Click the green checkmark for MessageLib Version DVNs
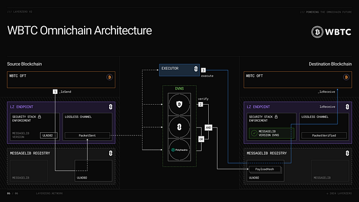Viewport: 359px width, 202px height. [x=254, y=133]
